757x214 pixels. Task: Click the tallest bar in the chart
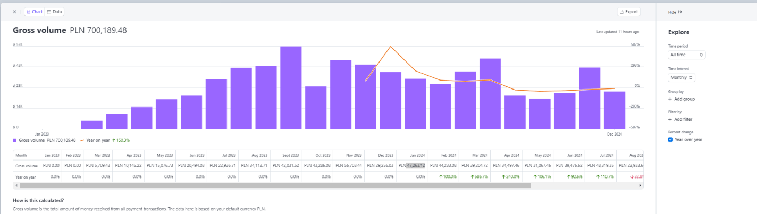pos(291,87)
